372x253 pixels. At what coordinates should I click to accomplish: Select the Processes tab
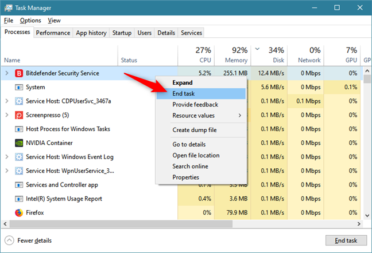click(17, 32)
